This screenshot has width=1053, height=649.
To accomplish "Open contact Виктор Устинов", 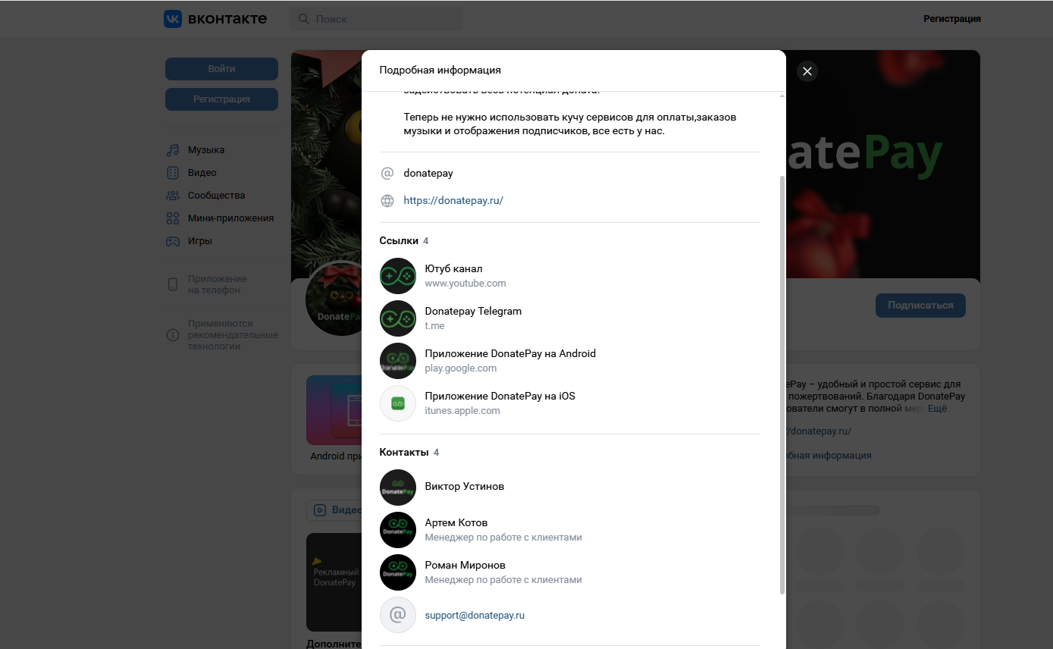I will 464,487.
